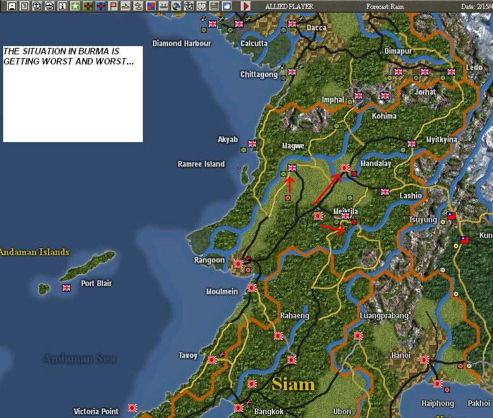Click the OP toolbar button
The image size is (493, 418).
[201, 6]
